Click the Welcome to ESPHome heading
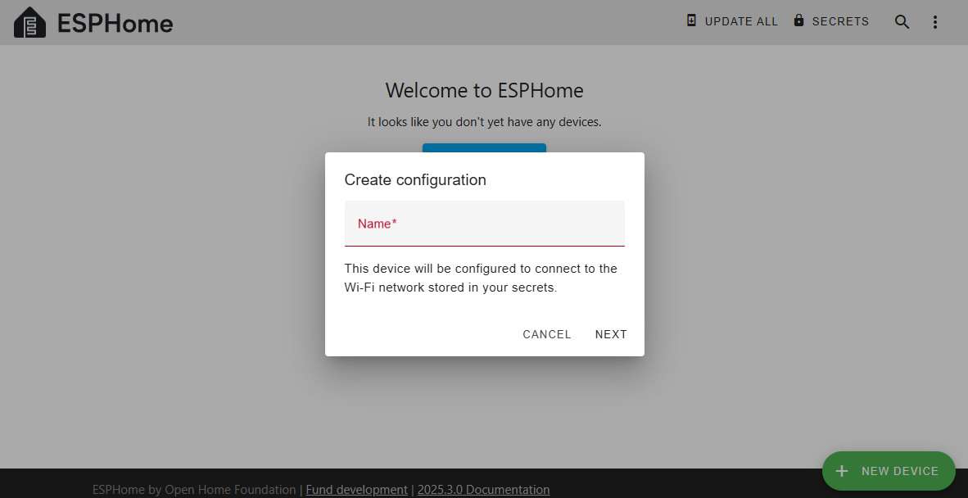 (x=485, y=91)
